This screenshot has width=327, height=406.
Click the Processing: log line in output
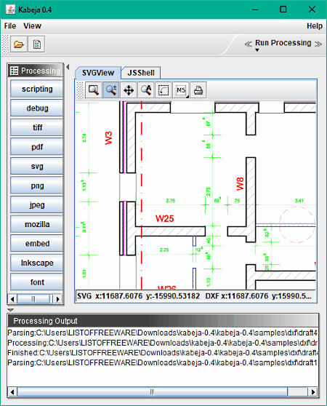[163, 343]
